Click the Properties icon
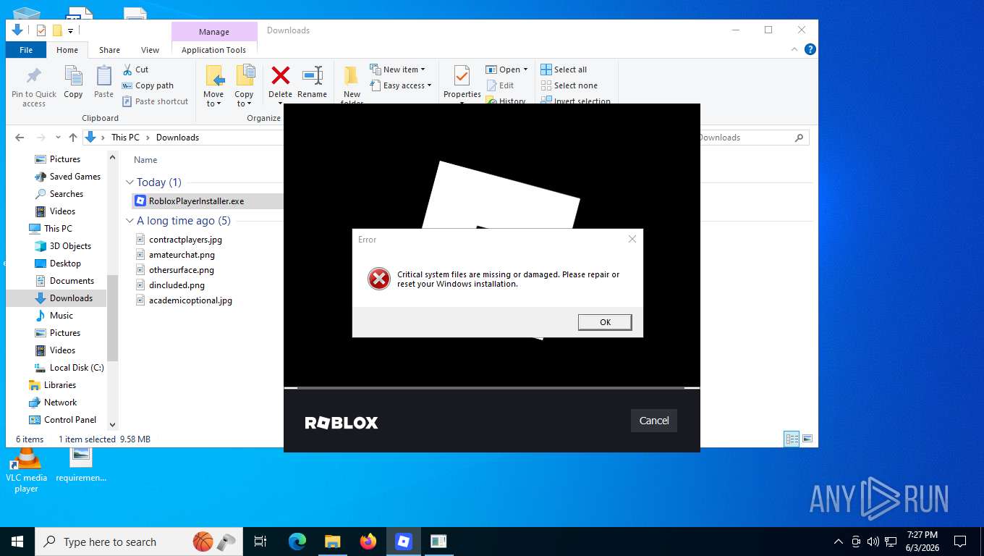The height and width of the screenshot is (556, 984). pos(462,76)
